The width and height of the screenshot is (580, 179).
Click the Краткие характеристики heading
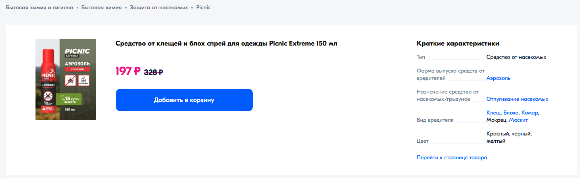(x=458, y=44)
